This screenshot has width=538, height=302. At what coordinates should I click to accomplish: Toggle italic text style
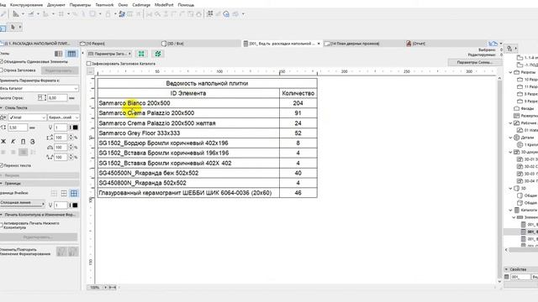coord(13,142)
